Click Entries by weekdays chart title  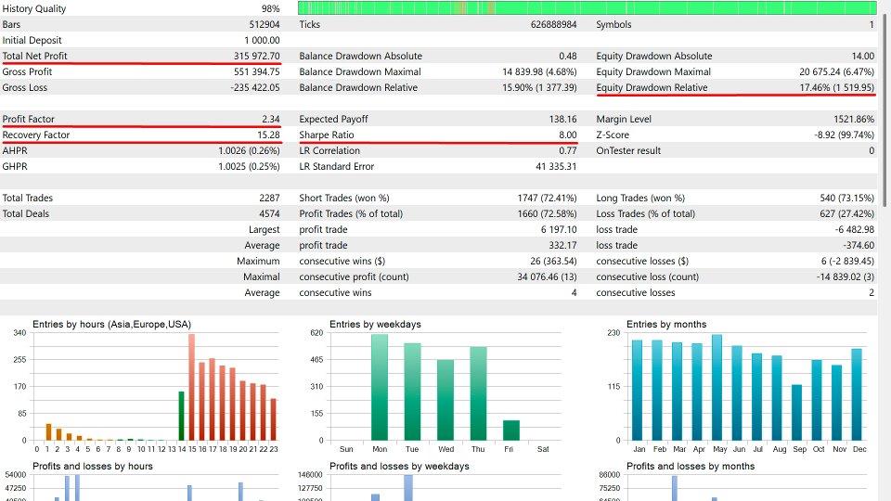[375, 325]
